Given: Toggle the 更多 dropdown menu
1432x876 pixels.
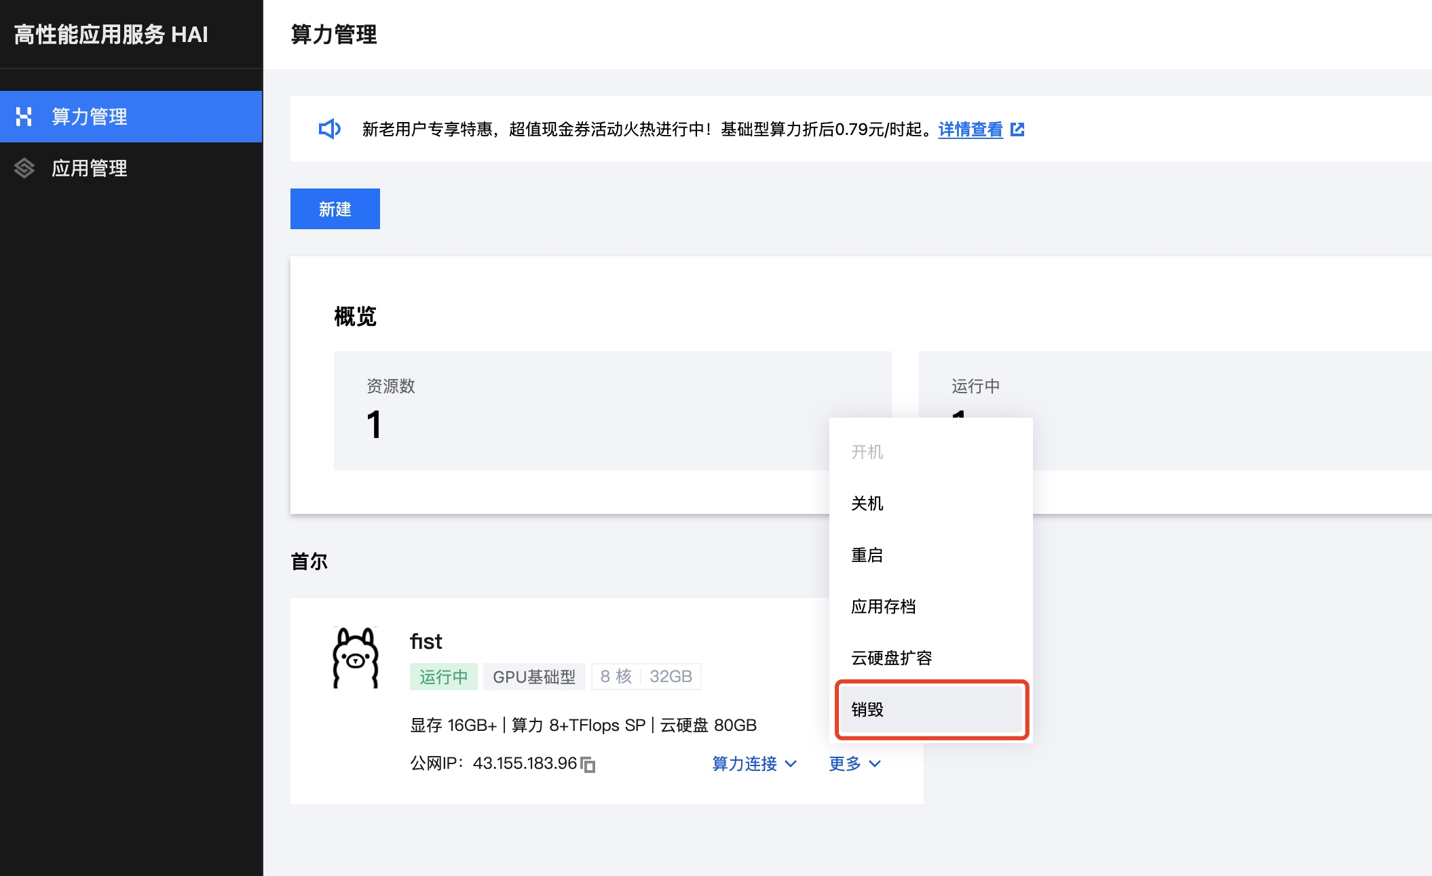Looking at the screenshot, I should click(x=854, y=763).
